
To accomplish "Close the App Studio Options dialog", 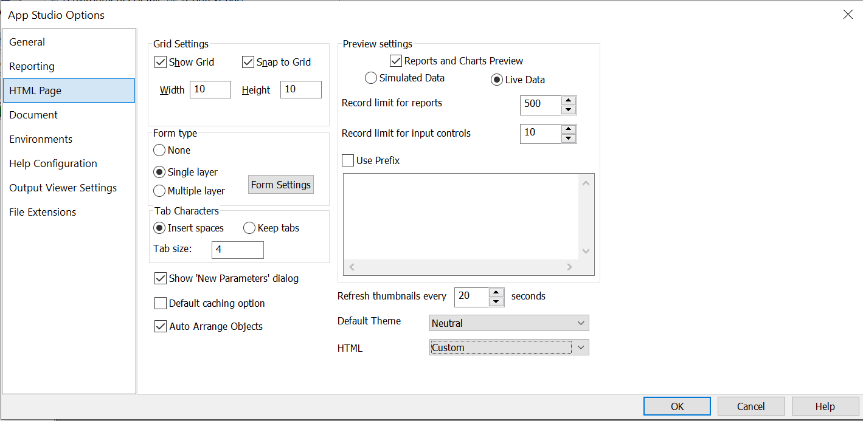I will [848, 15].
